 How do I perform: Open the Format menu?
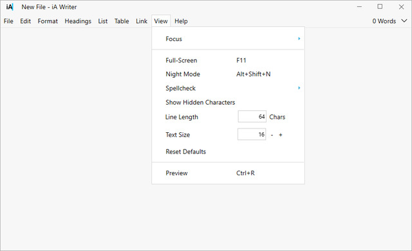tap(48, 21)
